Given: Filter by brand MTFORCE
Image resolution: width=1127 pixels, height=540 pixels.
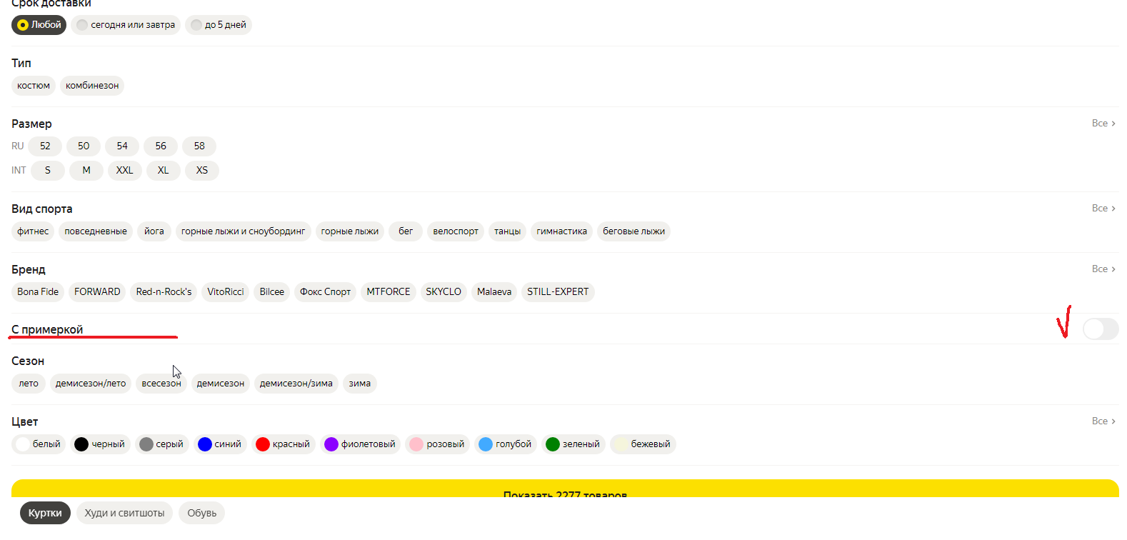Looking at the screenshot, I should point(389,292).
